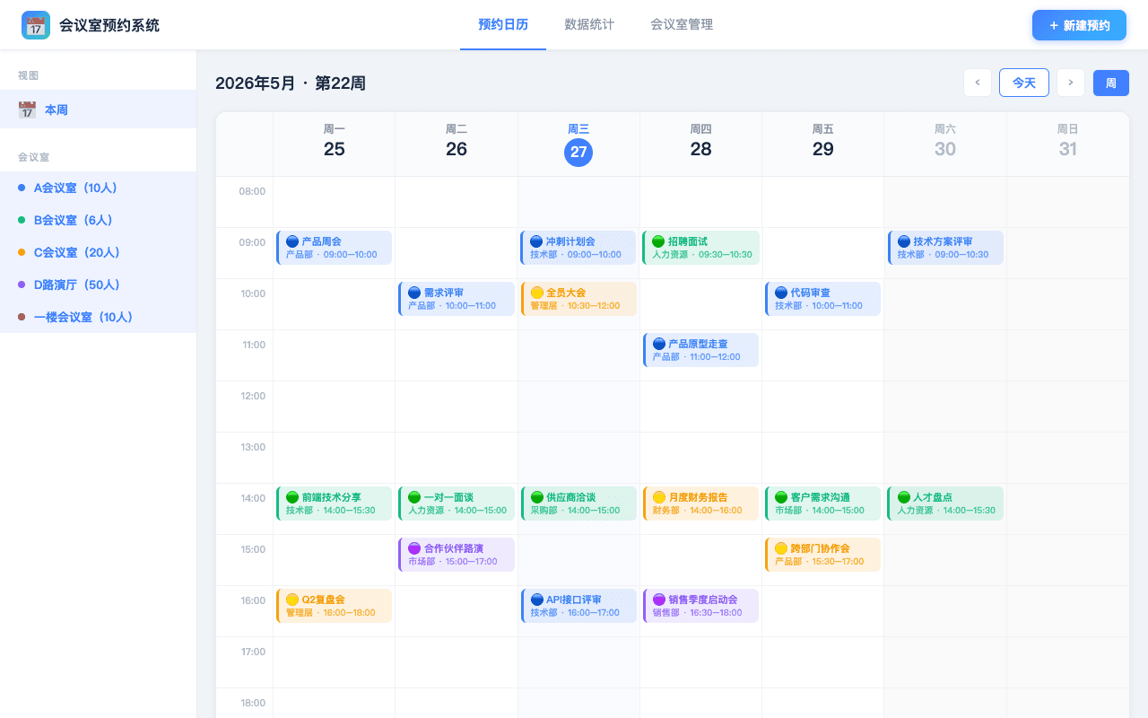This screenshot has width=1148, height=718.
Task: Click the calendar icon beside 本周
Action: pos(28,109)
